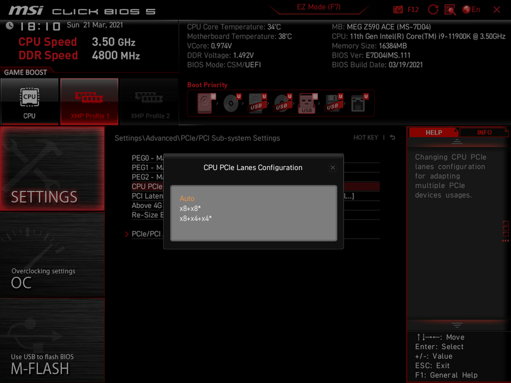Click the date Sun 21 Mar, 2021
Image resolution: width=511 pixels, height=383 pixels.
[95, 25]
